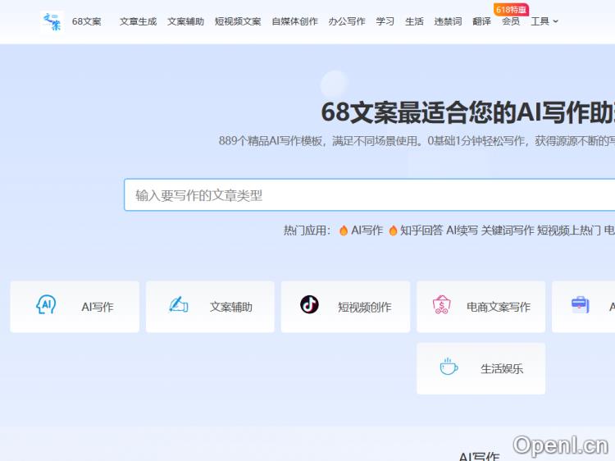Click the 生活娱乐 coffee cup icon
The width and height of the screenshot is (615, 461).
click(448, 367)
